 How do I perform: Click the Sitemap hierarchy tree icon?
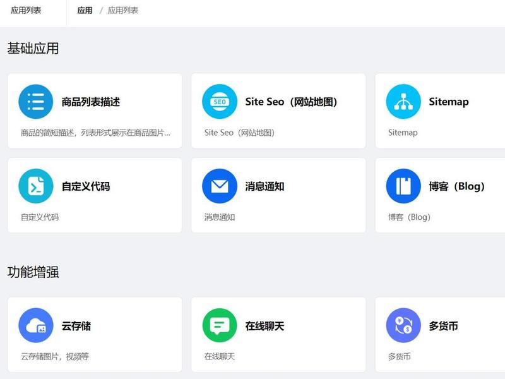403,102
